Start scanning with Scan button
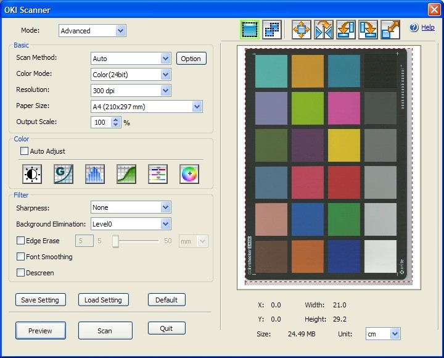 click(x=105, y=330)
